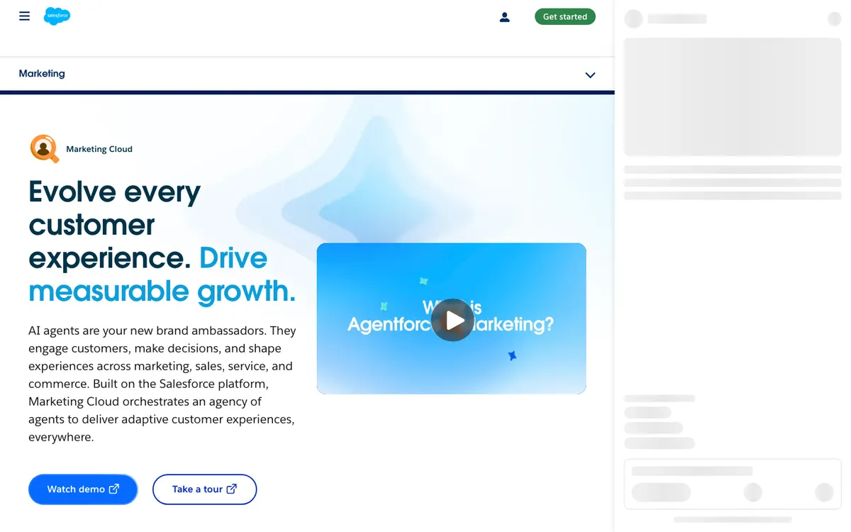Click the Marketing Cloud product icon
Screen dimensions: 851x532
pyautogui.click(x=44, y=149)
